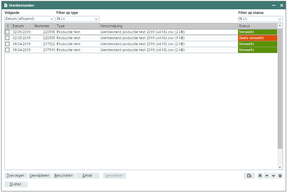Expand the Filter op type dropdown

click(x=77, y=19)
